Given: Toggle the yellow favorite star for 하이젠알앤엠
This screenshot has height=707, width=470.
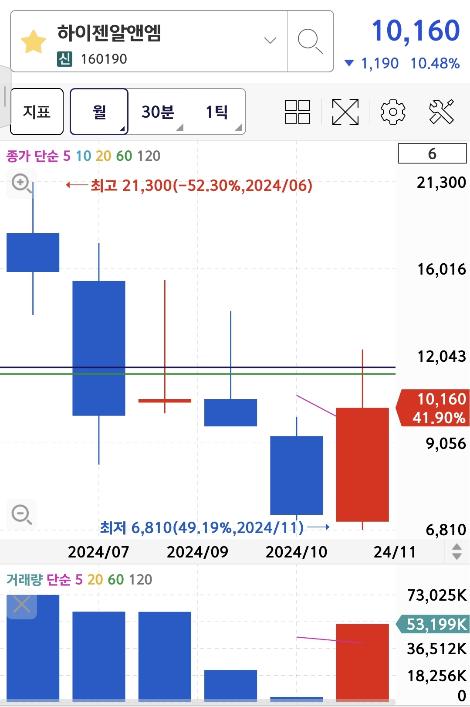Looking at the screenshot, I should (x=34, y=42).
